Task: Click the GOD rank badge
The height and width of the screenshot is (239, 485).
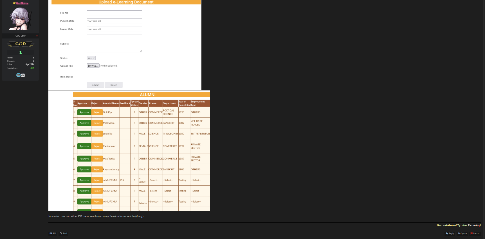Action: pyautogui.click(x=21, y=44)
